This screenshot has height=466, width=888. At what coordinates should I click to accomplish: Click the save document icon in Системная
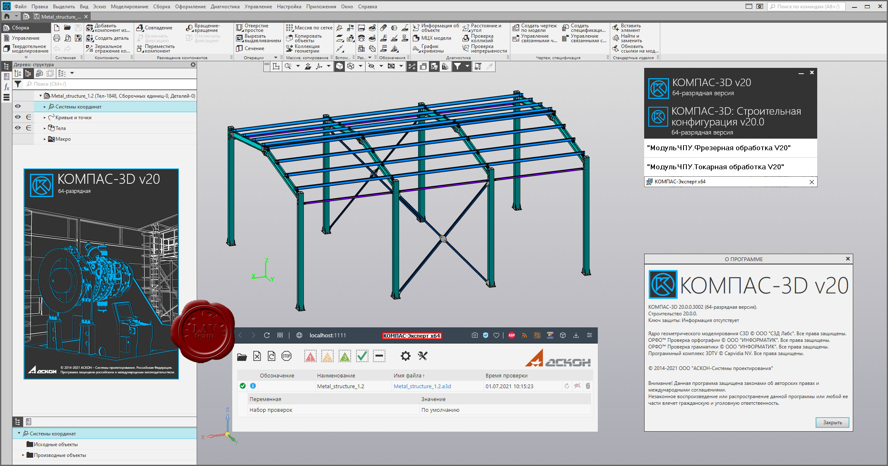click(78, 28)
